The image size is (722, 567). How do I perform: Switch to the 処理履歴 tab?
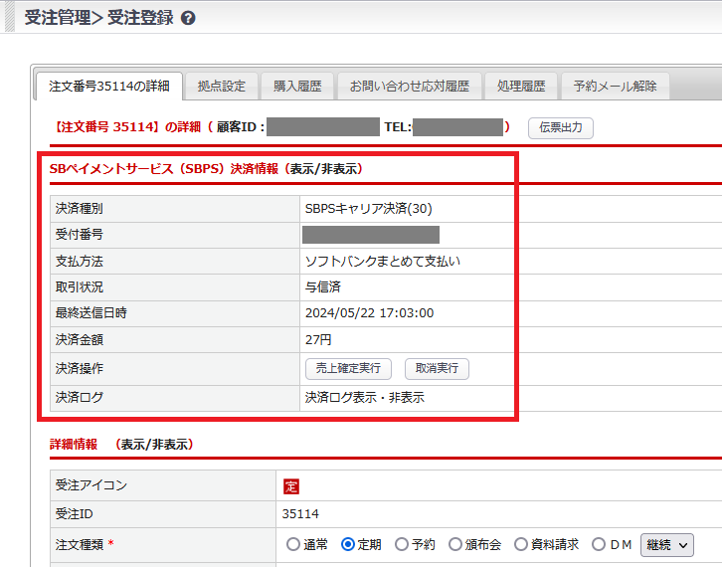pyautogui.click(x=521, y=87)
